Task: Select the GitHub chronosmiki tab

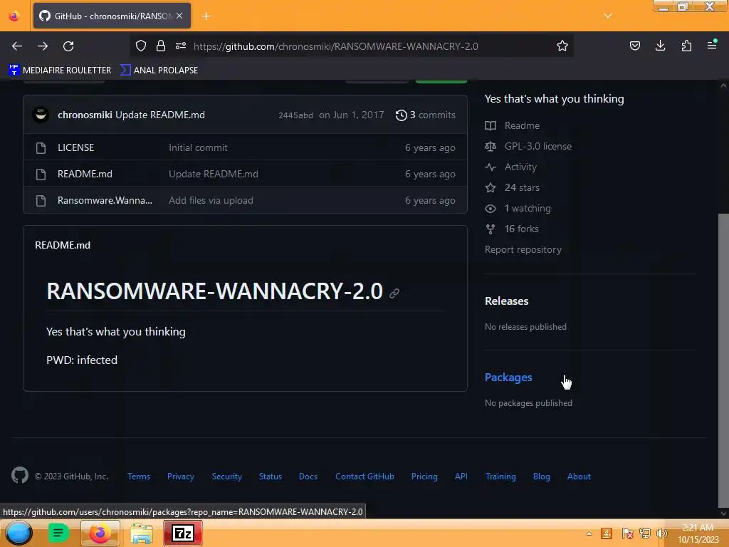Action: [112, 16]
